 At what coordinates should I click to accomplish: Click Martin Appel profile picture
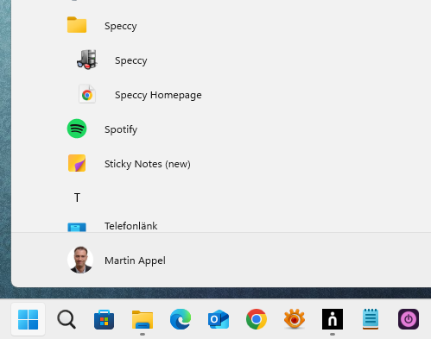coord(80,260)
